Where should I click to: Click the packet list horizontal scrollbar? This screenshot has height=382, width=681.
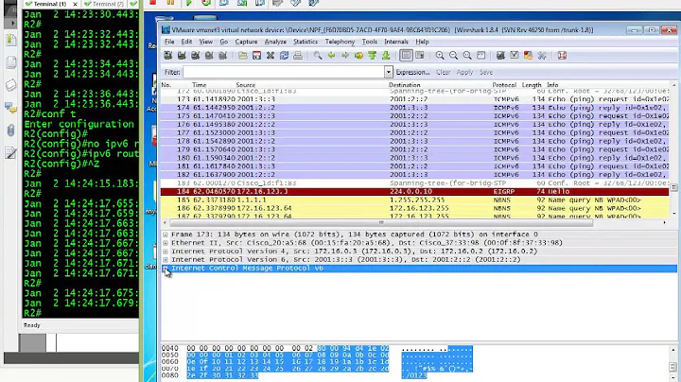[x=381, y=223]
